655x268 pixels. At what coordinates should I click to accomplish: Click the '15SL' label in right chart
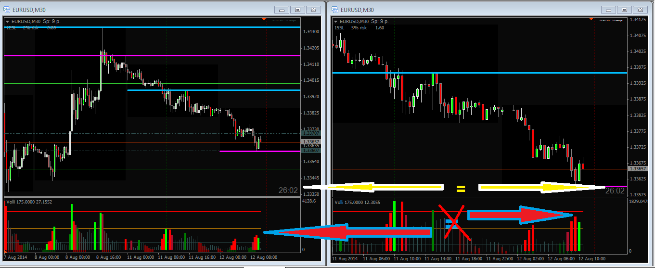[x=340, y=28]
